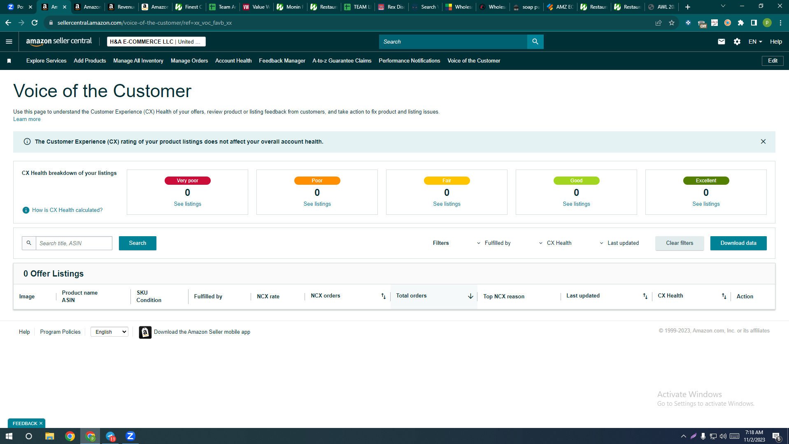
Task: Open the CX Health filter dropdown
Action: (x=555, y=243)
